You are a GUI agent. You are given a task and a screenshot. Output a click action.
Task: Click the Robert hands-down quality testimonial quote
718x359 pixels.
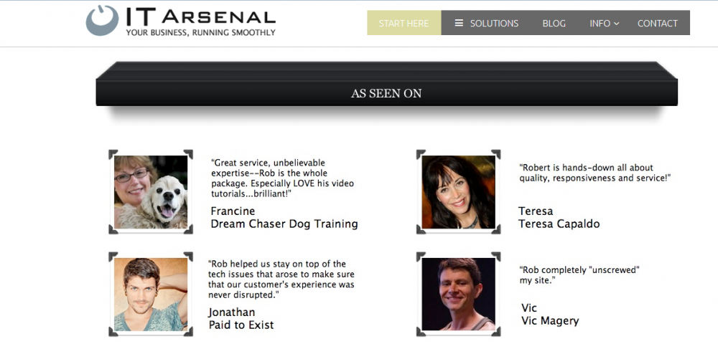coord(595,173)
